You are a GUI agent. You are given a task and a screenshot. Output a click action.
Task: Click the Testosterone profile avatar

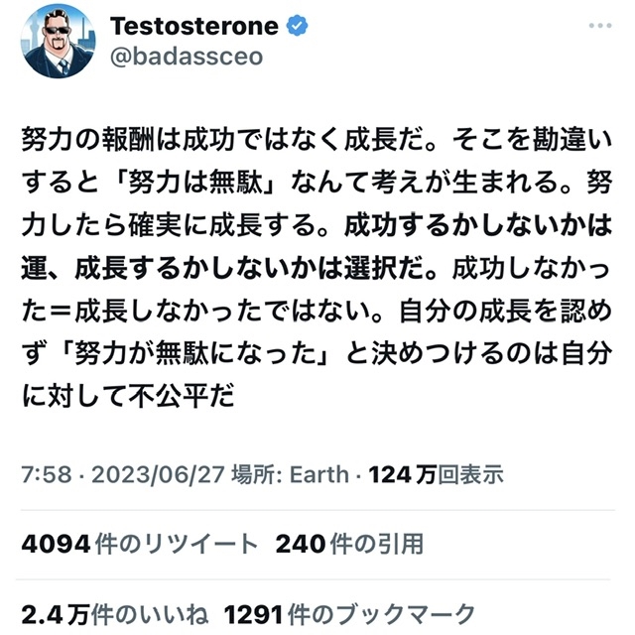pos(60,41)
